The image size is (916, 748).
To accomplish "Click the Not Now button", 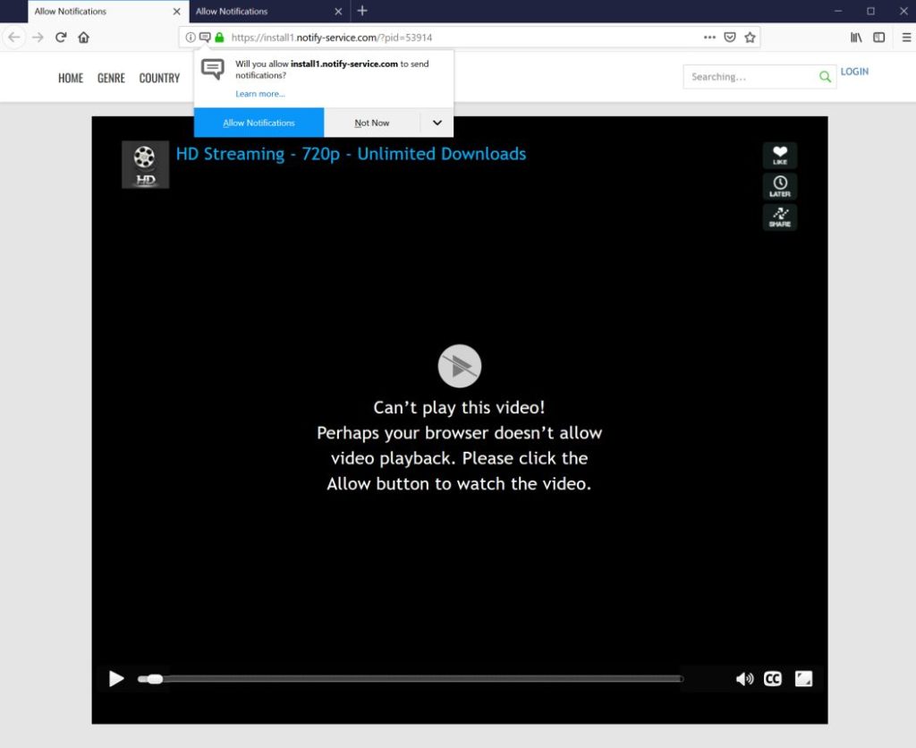I will pyautogui.click(x=371, y=123).
